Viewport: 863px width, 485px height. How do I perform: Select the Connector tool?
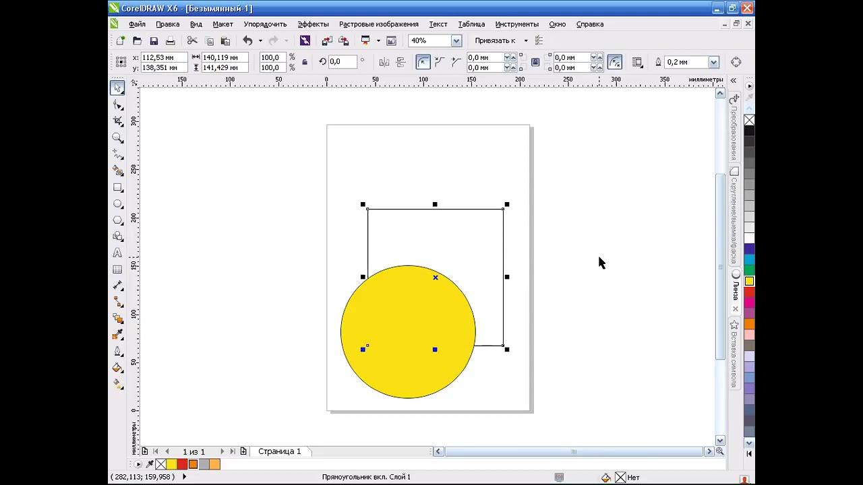(x=118, y=302)
